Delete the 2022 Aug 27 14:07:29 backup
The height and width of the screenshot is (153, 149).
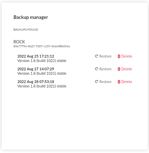(x=125, y=69)
